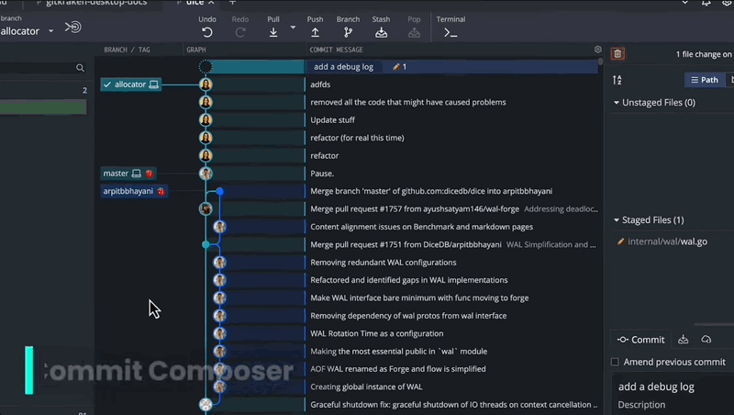The height and width of the screenshot is (415, 734).
Task: Select commit 'Pause.'
Action: [322, 174]
